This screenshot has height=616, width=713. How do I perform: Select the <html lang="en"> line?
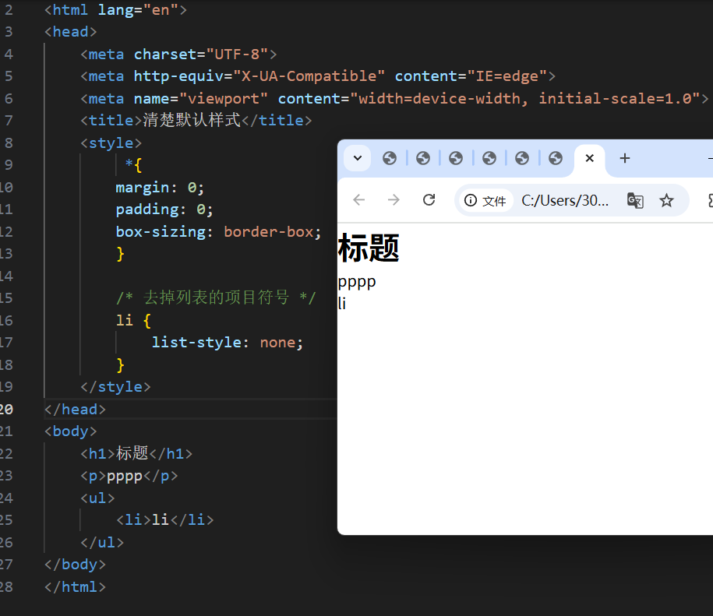(115, 9)
